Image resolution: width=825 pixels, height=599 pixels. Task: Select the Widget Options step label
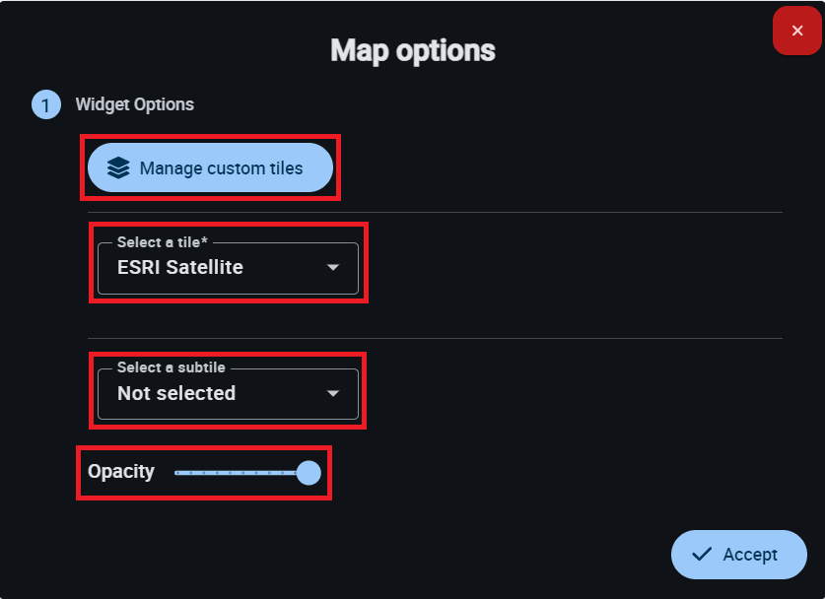(x=135, y=104)
